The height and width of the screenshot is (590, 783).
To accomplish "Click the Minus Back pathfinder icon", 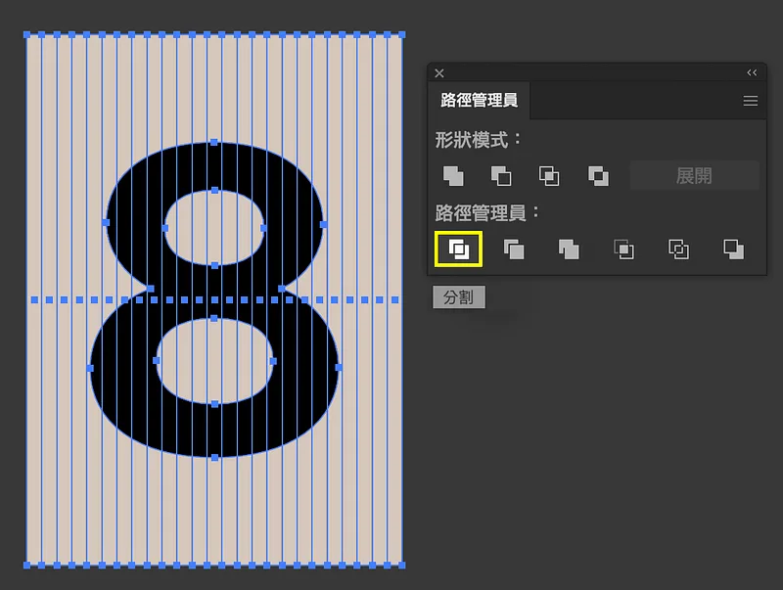I will click(733, 250).
